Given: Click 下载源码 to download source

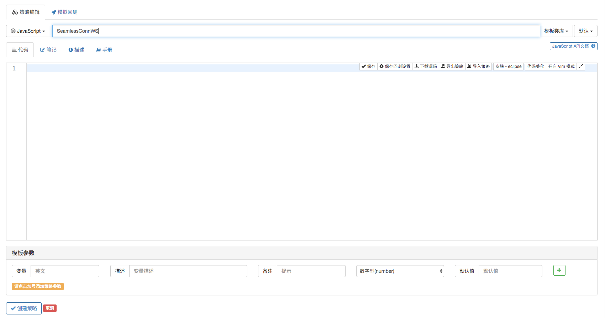Looking at the screenshot, I should pos(426,67).
